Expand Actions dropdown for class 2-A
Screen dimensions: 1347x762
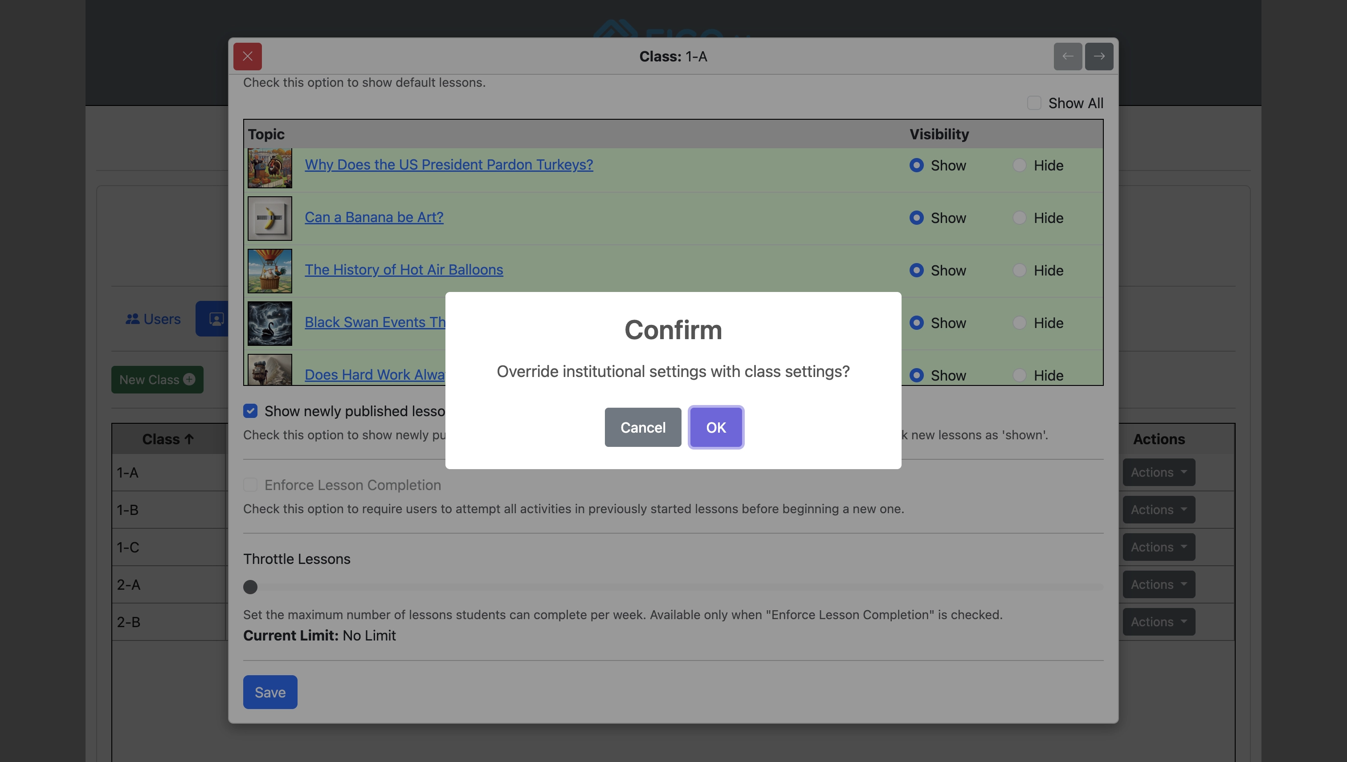pyautogui.click(x=1159, y=584)
